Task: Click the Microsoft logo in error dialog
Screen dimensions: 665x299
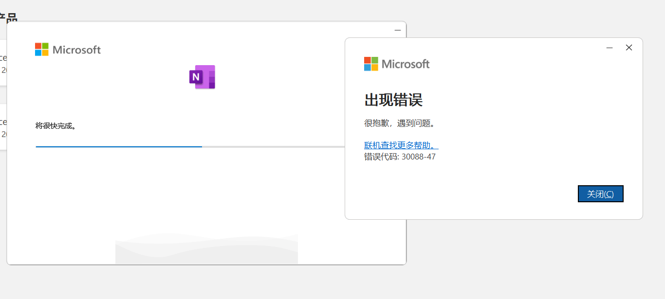Action: (x=397, y=64)
